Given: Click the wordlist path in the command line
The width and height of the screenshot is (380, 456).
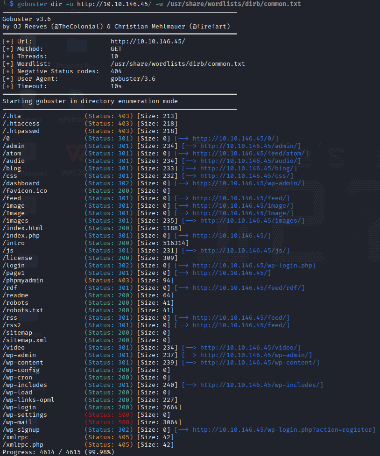Looking at the screenshot, I should [233, 4].
